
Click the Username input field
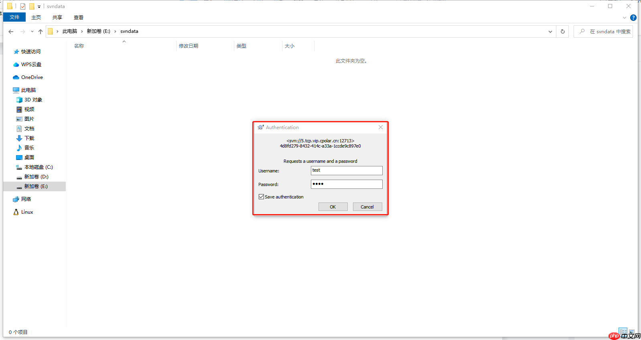tap(347, 170)
